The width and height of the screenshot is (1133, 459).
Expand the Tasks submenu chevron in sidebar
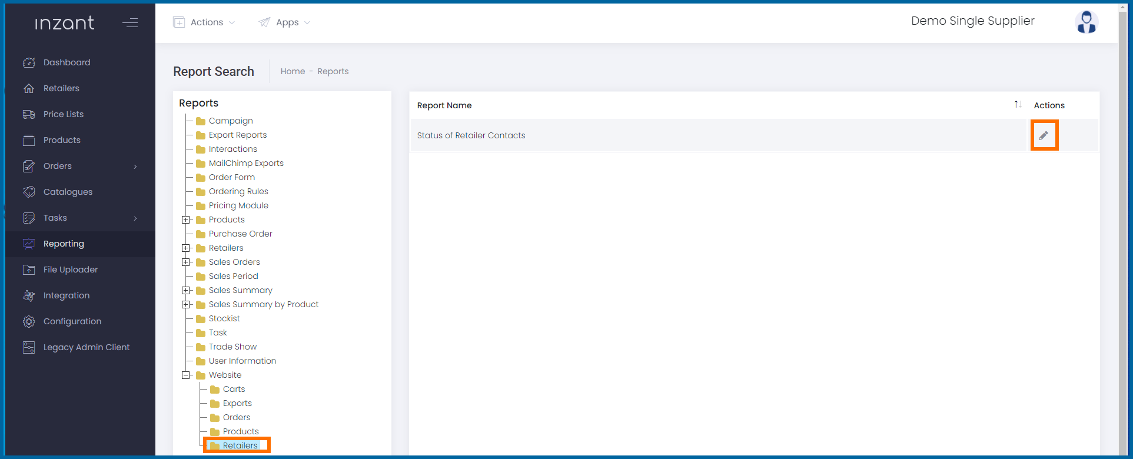(x=135, y=218)
